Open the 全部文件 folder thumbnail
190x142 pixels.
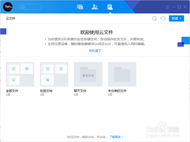[20, 74]
